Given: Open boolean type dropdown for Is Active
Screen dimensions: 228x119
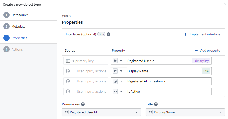Looking at the screenshot, I should (118, 91).
